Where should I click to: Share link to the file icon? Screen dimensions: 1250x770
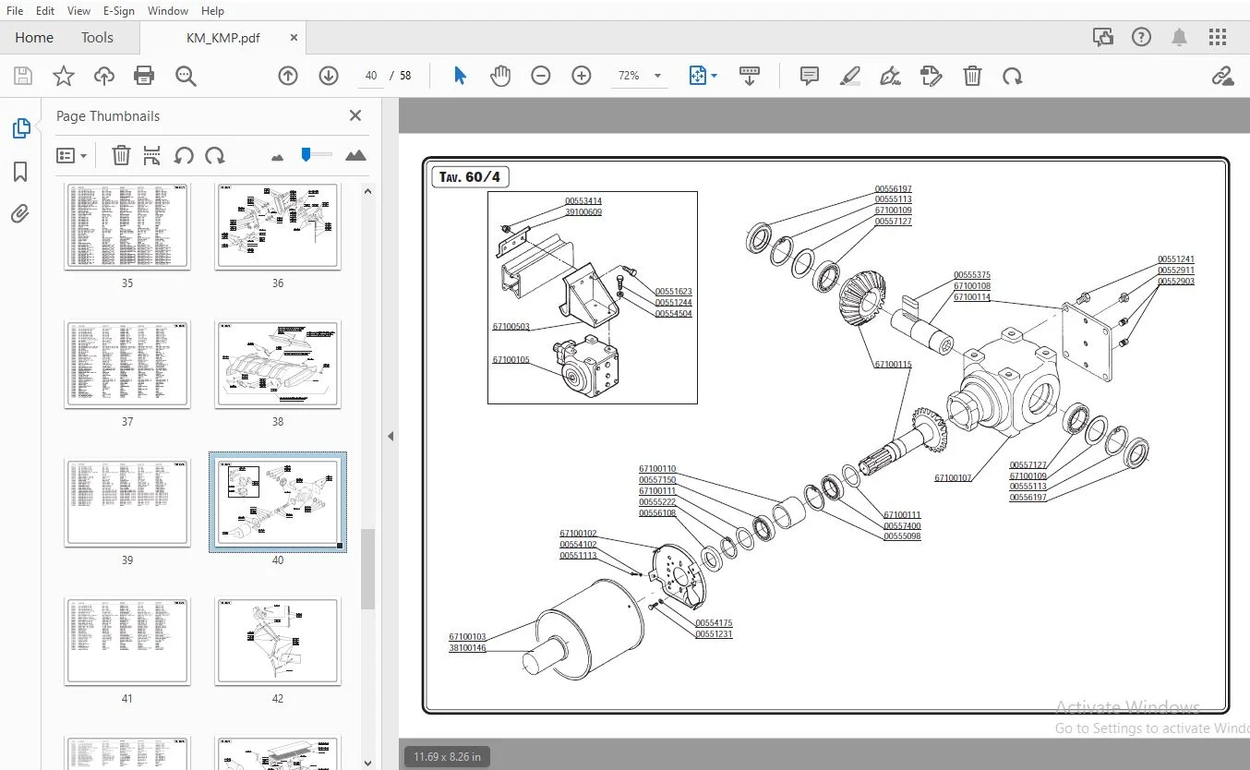(x=1223, y=76)
